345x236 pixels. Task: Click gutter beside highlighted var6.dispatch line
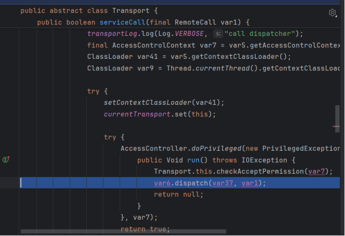10,183
